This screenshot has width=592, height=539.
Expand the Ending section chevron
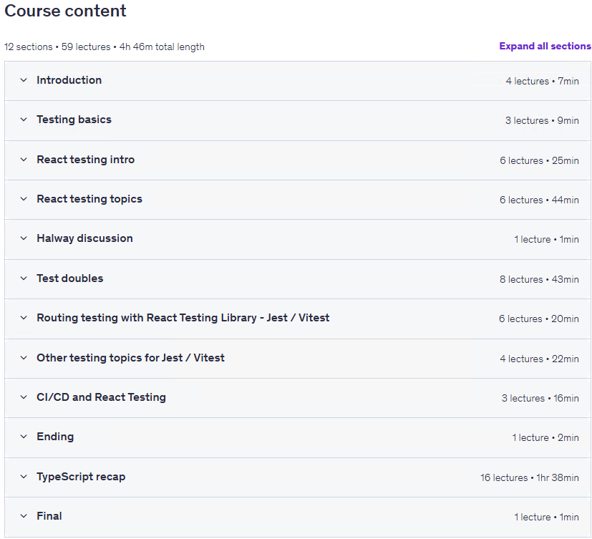24,437
